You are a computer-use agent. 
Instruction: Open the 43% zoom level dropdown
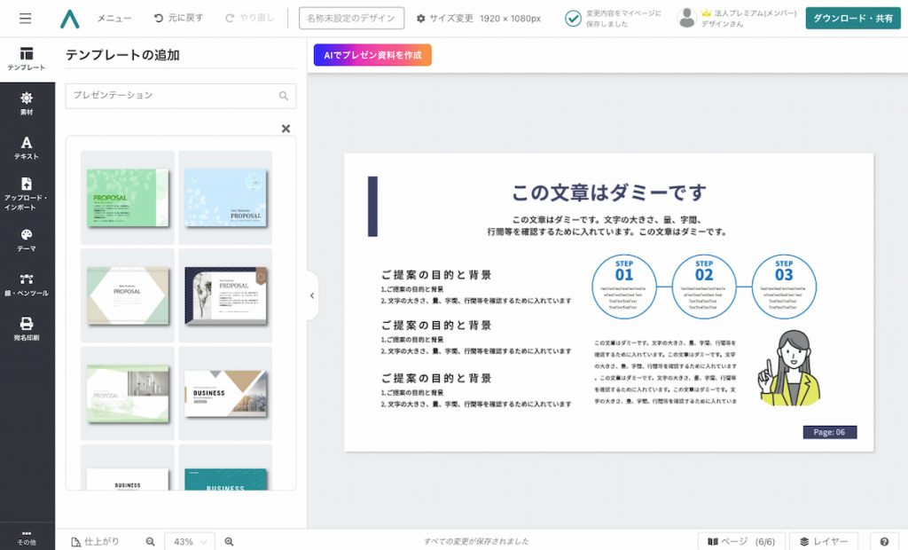click(x=190, y=541)
